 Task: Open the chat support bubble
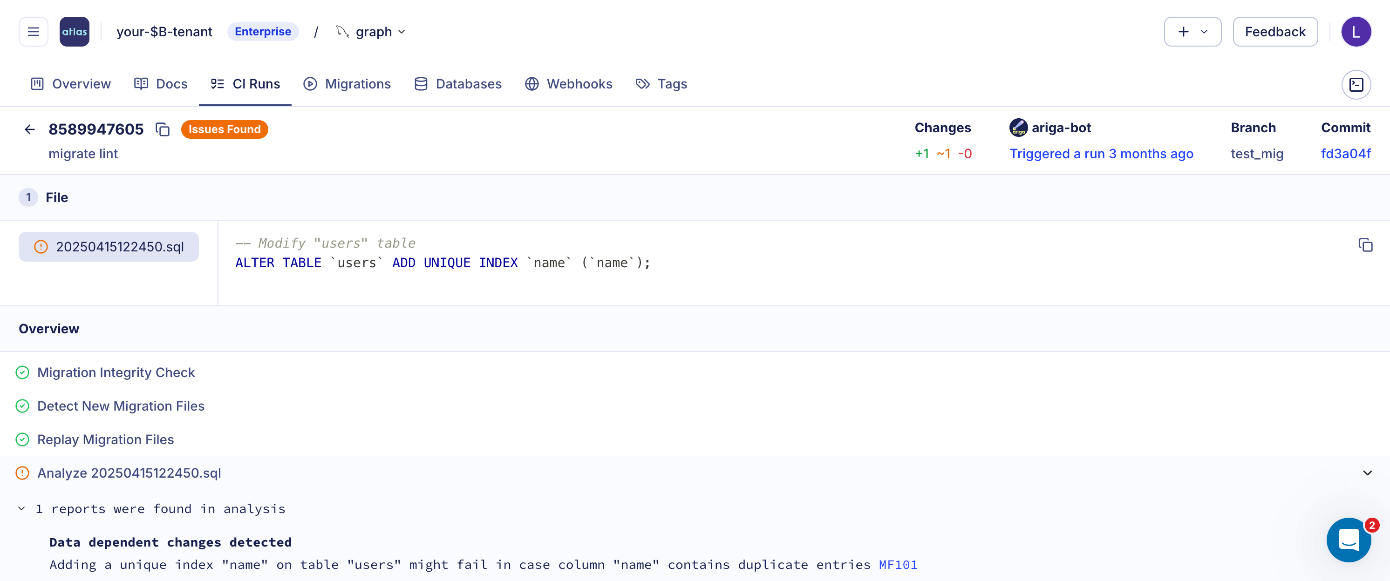pyautogui.click(x=1349, y=540)
